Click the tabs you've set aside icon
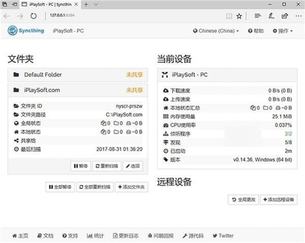 click(4, 4)
